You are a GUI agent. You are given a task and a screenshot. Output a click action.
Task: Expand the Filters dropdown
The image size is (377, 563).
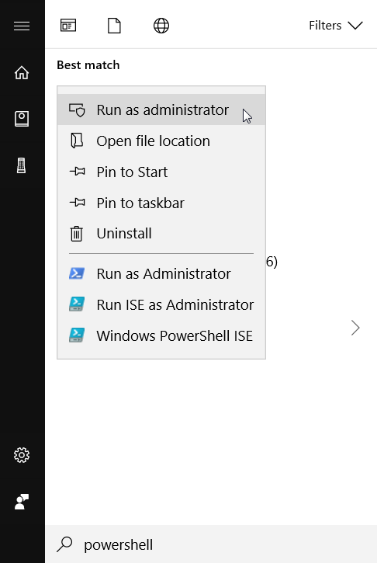point(336,26)
